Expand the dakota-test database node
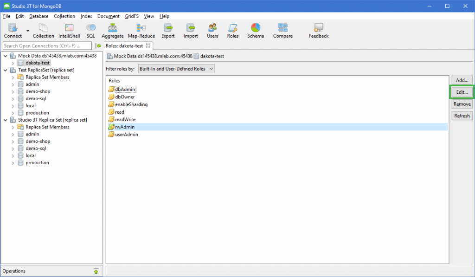Image resolution: width=475 pixels, height=277 pixels. point(13,63)
